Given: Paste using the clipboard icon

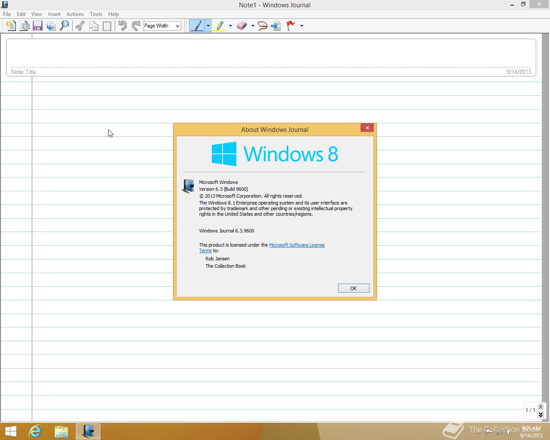Looking at the screenshot, I should click(107, 26).
